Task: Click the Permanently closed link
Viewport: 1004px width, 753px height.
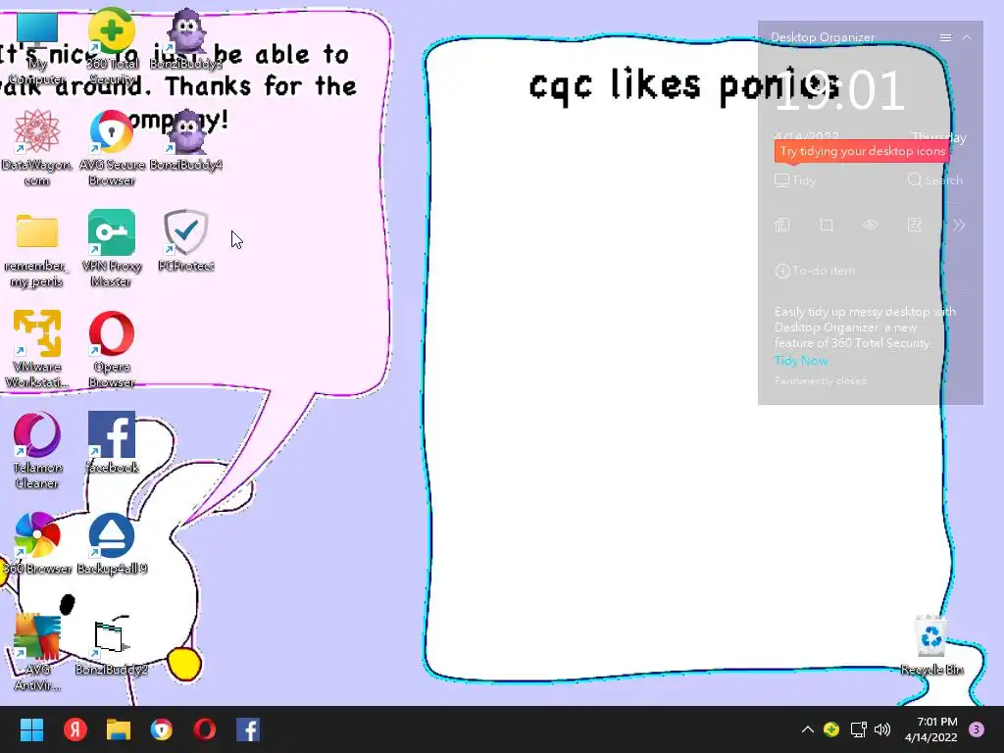Action: coord(821,381)
